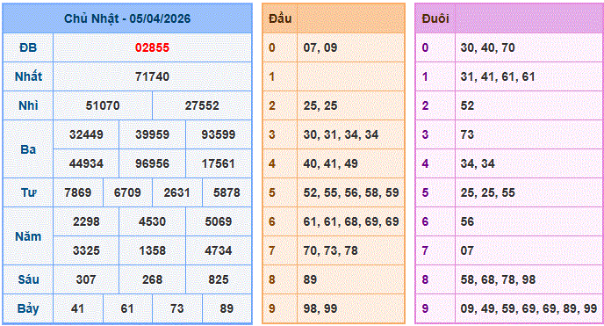Select Đầu row 0 values 07, 09
Screen dimensions: 604x326
pyautogui.click(x=320, y=47)
